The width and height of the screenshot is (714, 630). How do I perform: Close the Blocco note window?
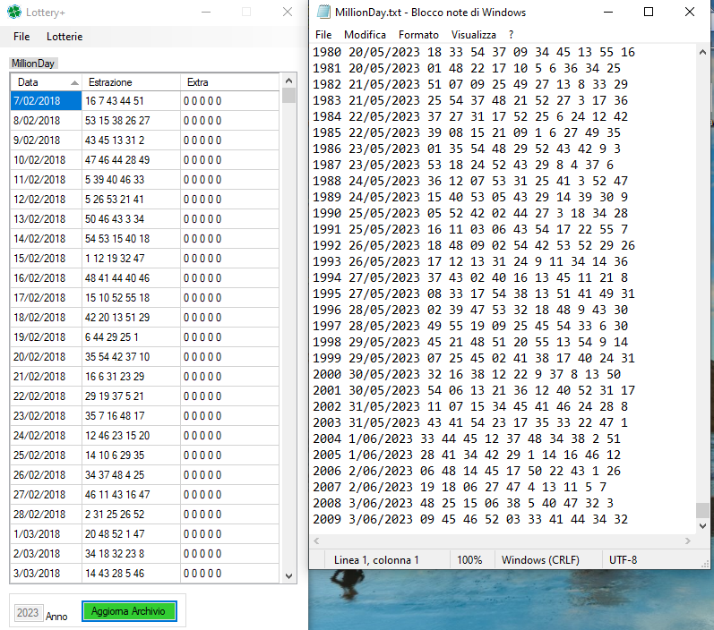[690, 12]
